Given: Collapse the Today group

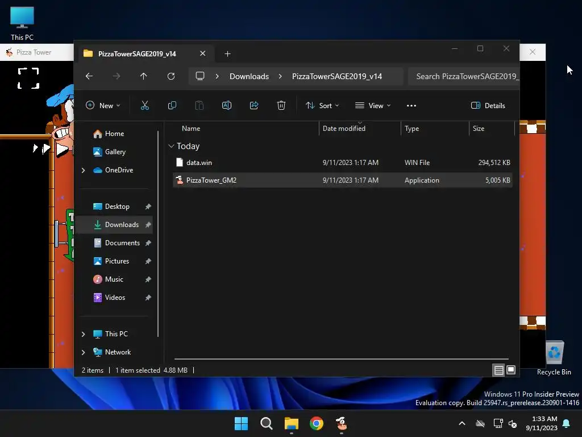Looking at the screenshot, I should pos(171,146).
